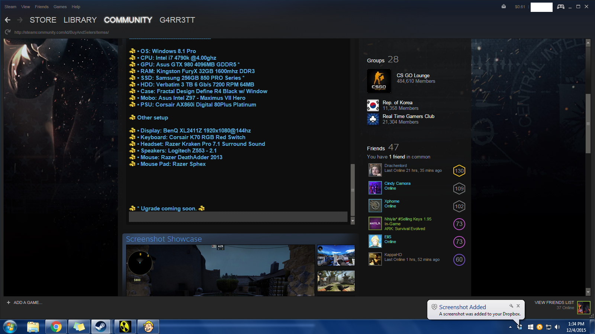Screen dimensions: 595x334
Task: Open the large CS:GO screenshot thumbnail
Action: pyautogui.click(x=220, y=270)
